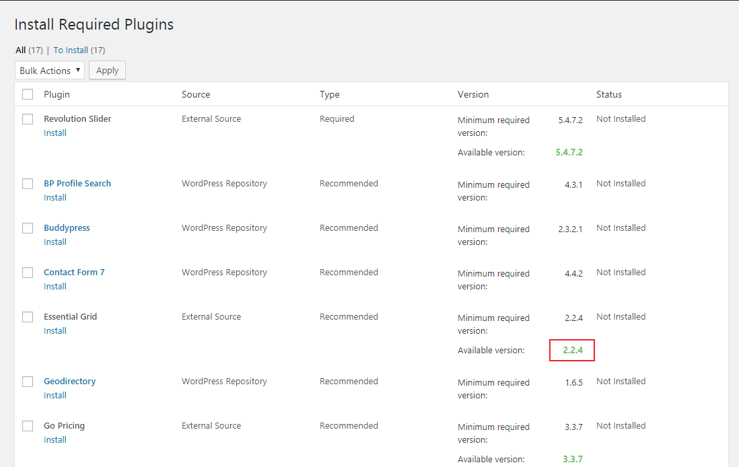The image size is (739, 467).
Task: Open the Buddypress plugin title link
Action: pyautogui.click(x=67, y=227)
